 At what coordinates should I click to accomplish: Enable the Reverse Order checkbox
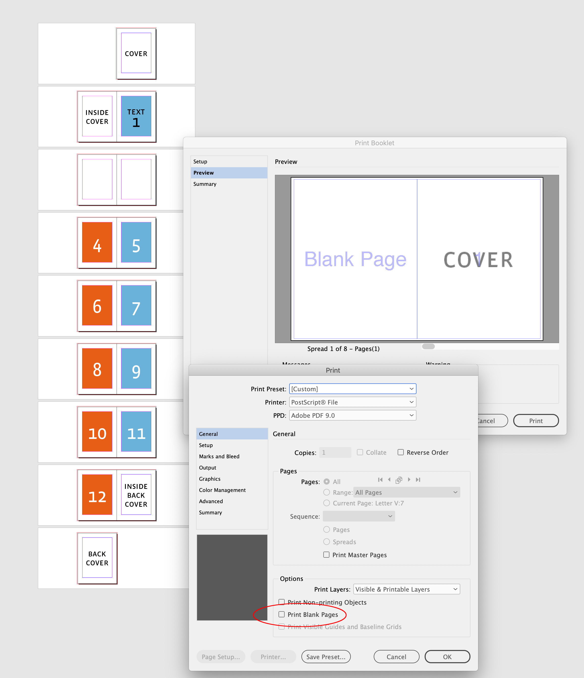pyautogui.click(x=401, y=452)
